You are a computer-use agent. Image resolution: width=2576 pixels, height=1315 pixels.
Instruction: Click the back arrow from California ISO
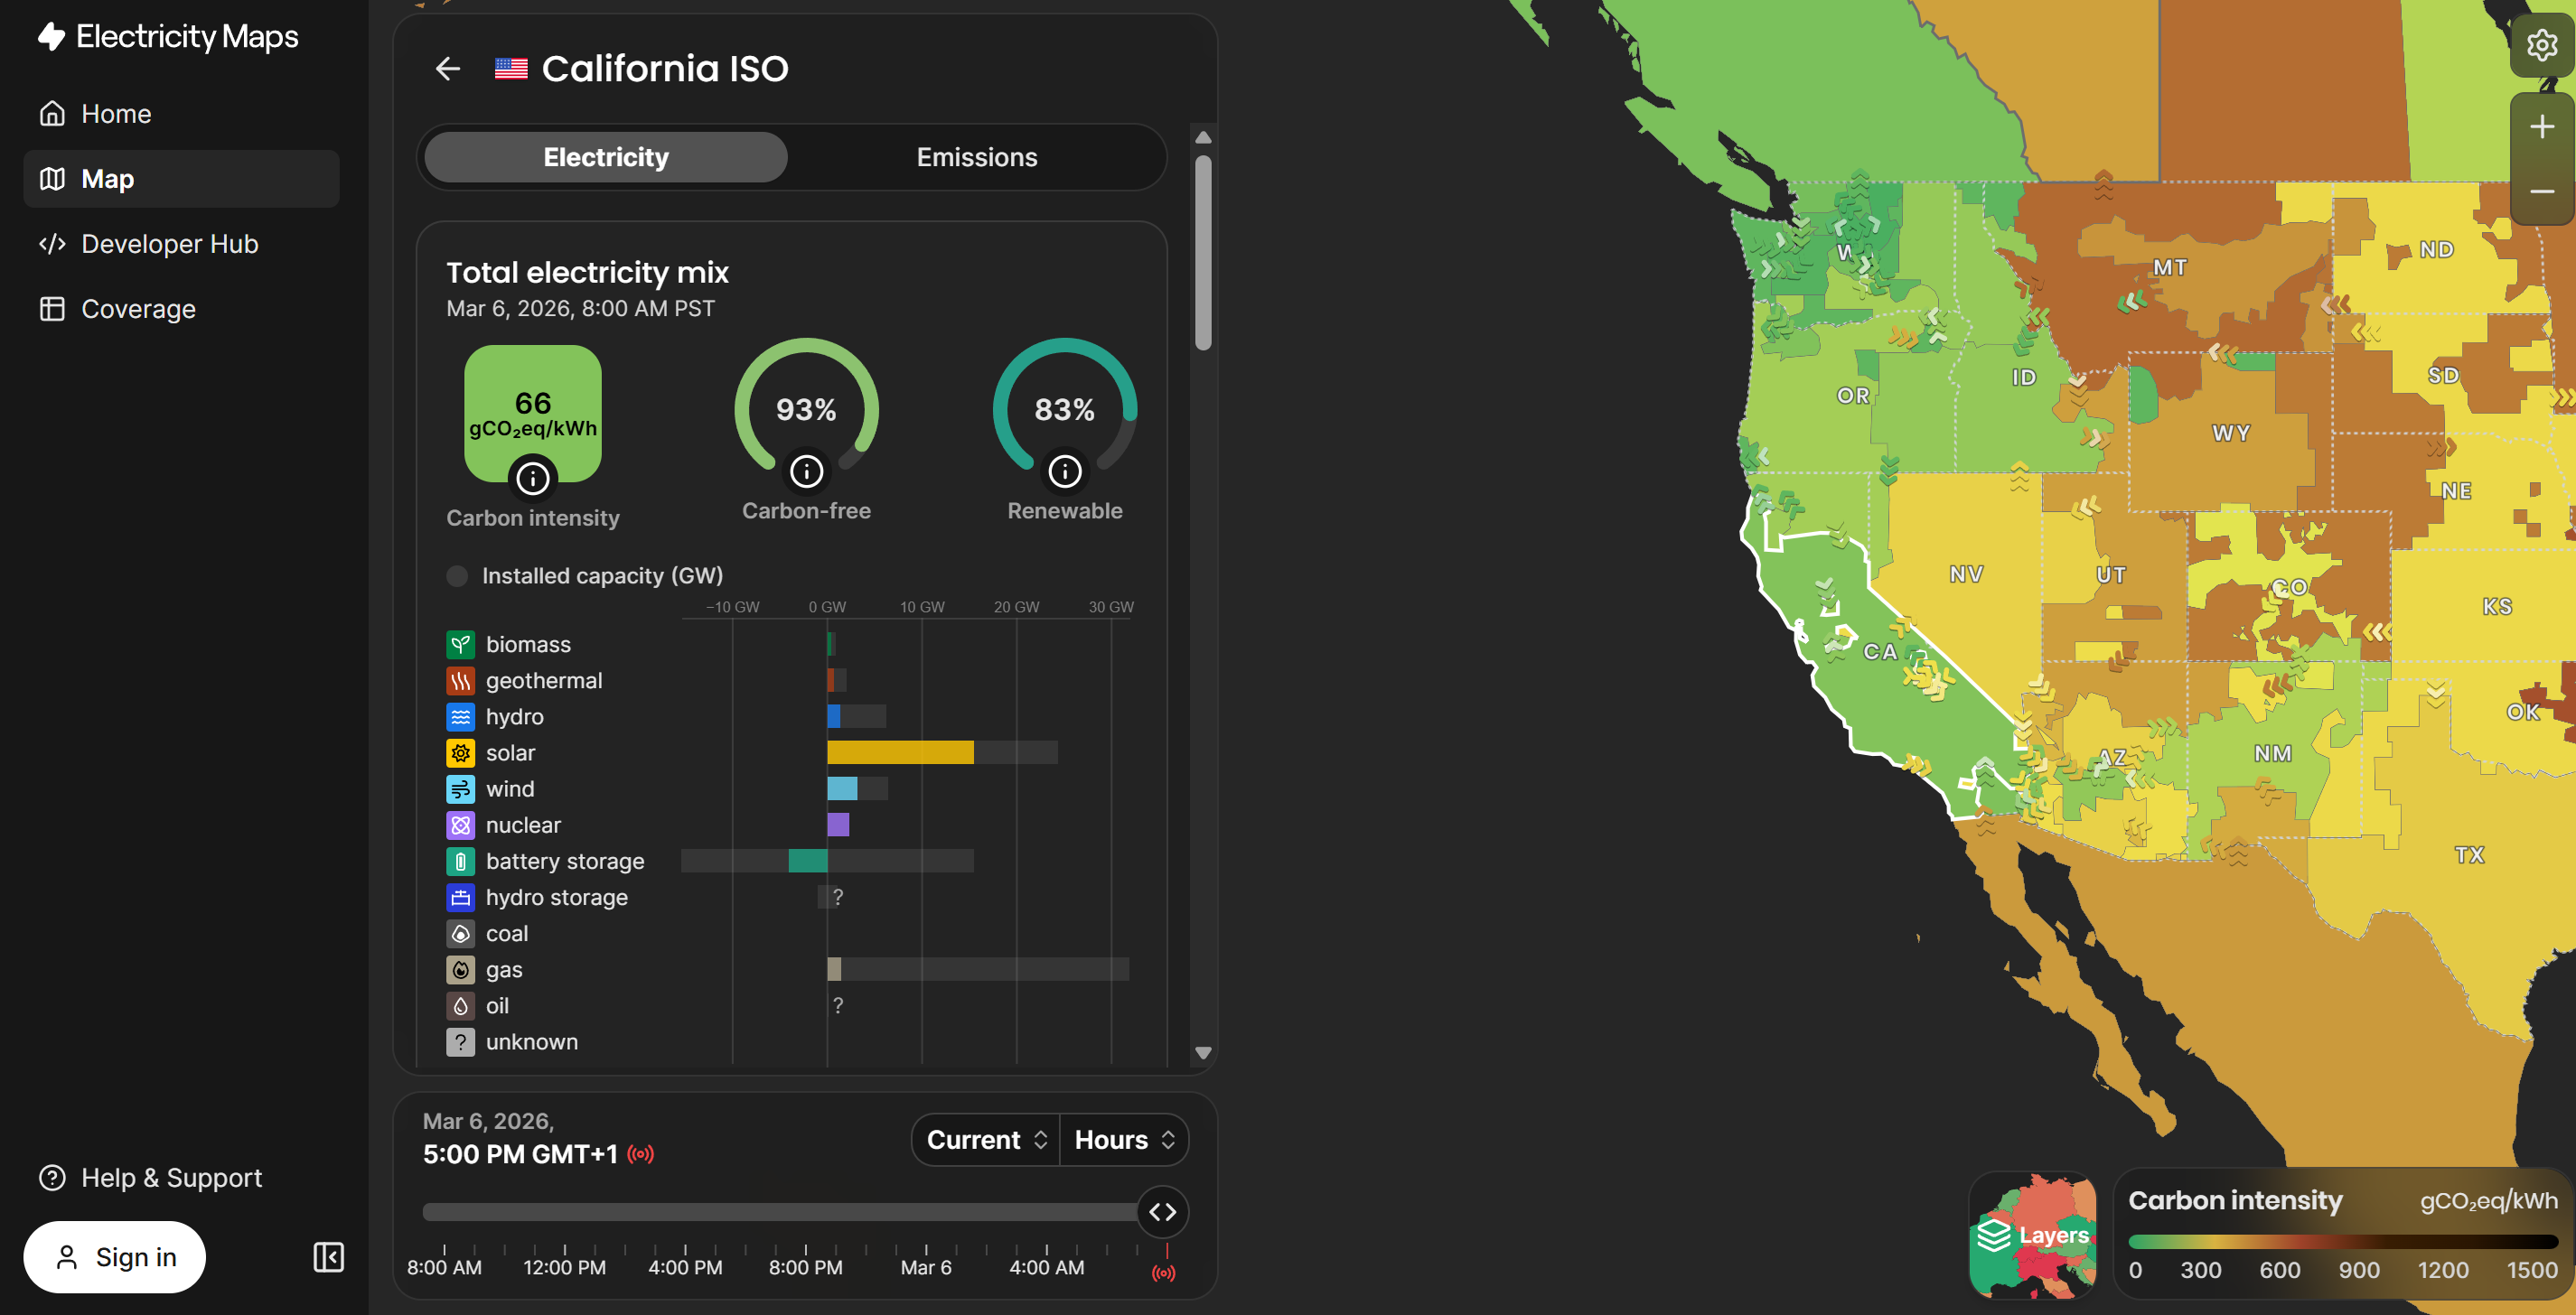point(447,68)
